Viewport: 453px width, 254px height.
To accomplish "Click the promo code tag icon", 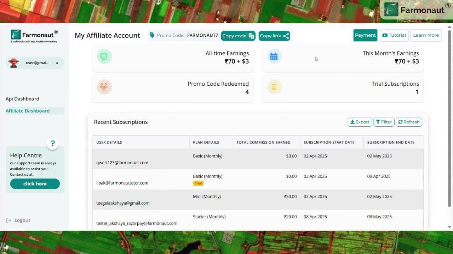I will 152,35.
